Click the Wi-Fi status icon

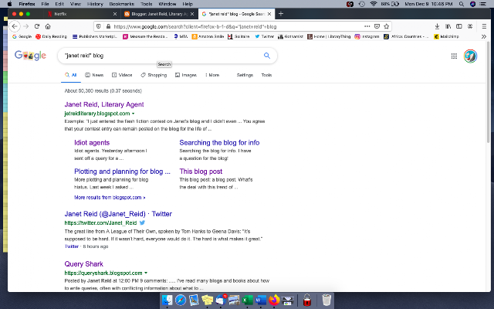click(x=374, y=4)
